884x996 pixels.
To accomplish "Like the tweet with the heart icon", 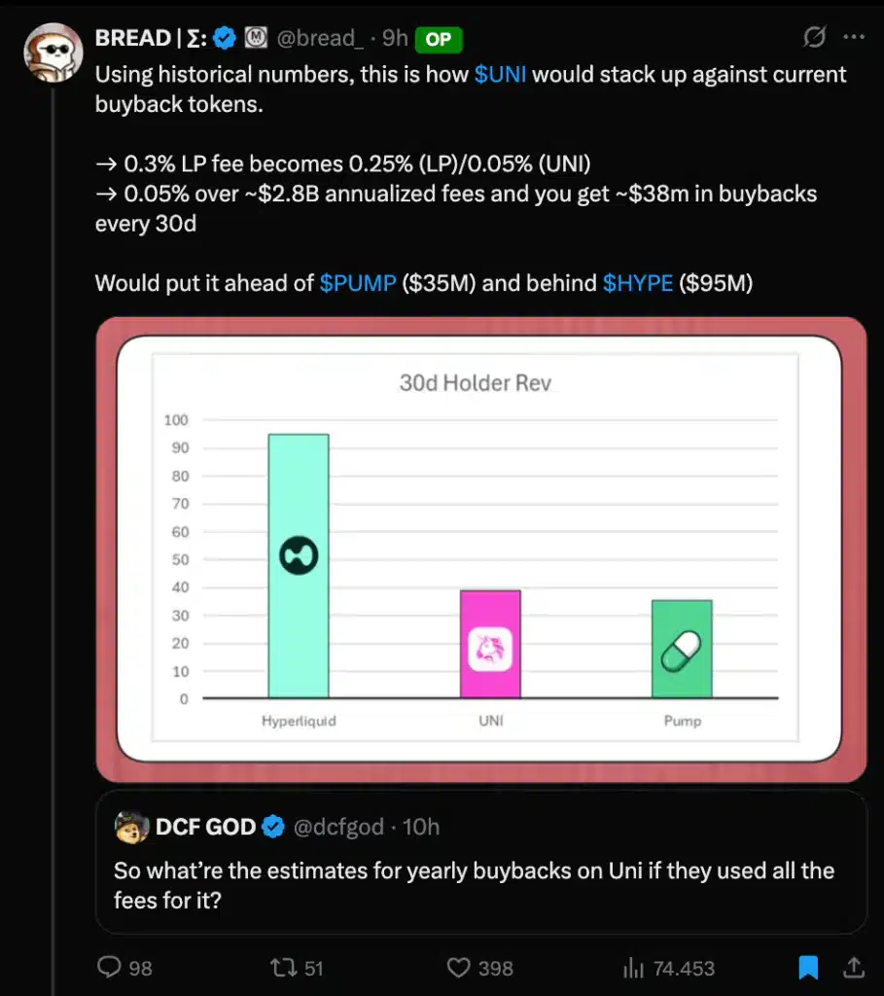I will tap(458, 968).
